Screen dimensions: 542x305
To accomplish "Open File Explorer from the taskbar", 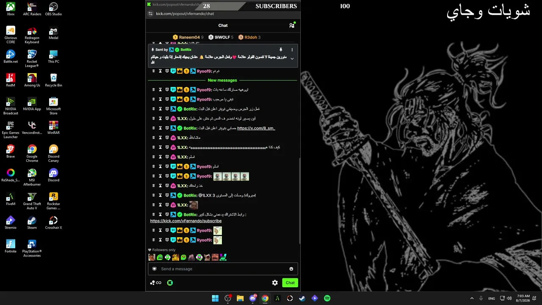I will (x=240, y=298).
